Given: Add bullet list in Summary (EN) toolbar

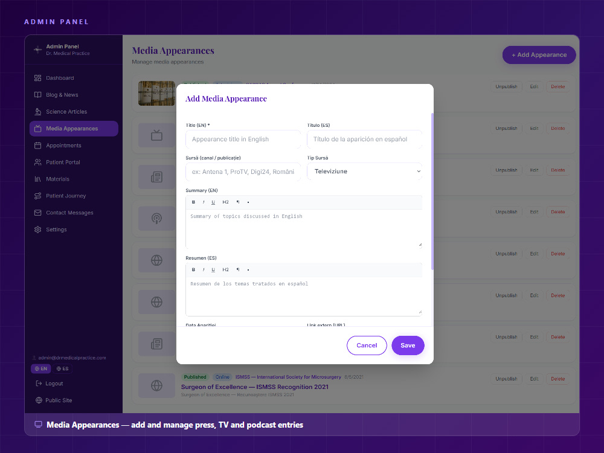Looking at the screenshot, I should 248,202.
